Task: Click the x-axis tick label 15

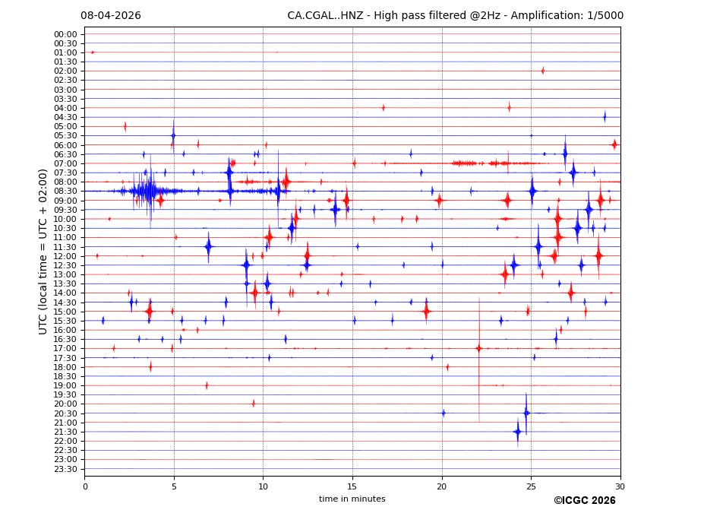Action: tap(352, 486)
